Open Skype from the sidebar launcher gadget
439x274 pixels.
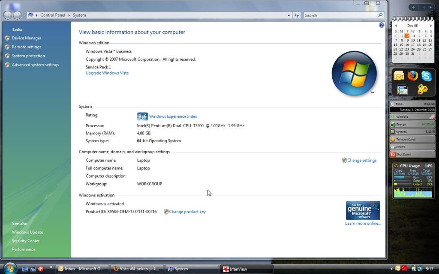(426, 76)
